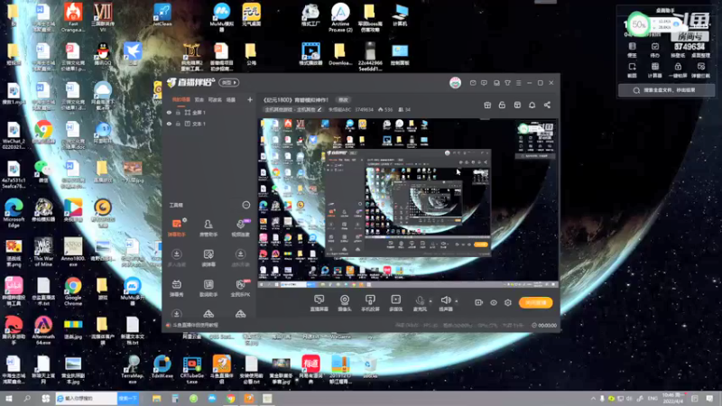Open the 读弹幕 tool icon
Image resolution: width=722 pixels, height=406 pixels.
[208, 258]
